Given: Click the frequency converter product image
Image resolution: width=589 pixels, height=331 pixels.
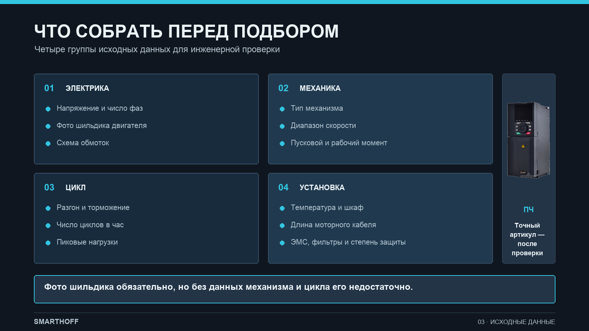Looking at the screenshot, I should [x=529, y=140].
